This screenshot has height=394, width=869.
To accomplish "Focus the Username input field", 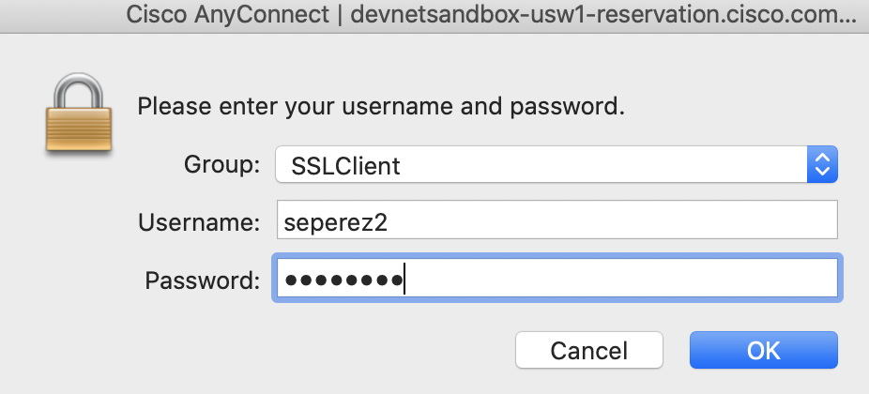I will (x=556, y=222).
